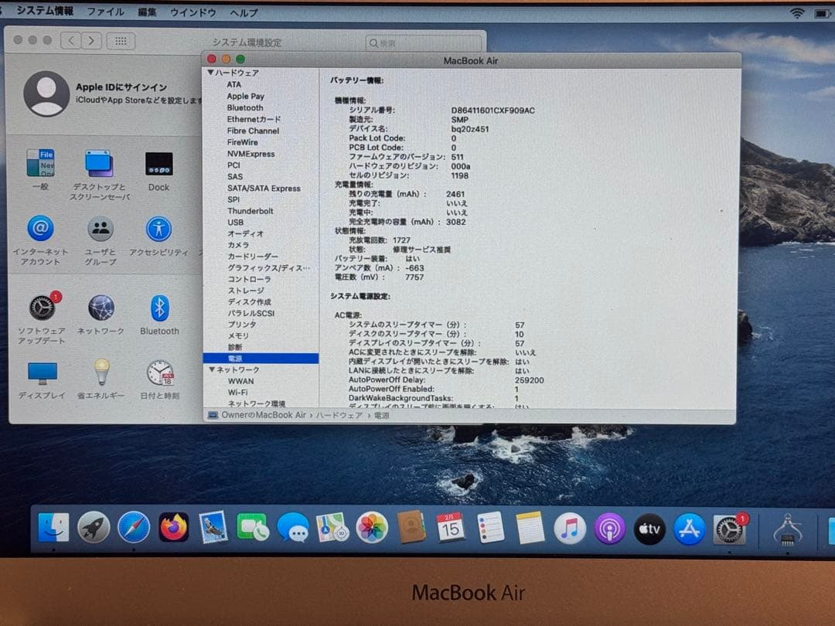835x626 pixels.
Task: Open Finder from the Dock
Action: (x=53, y=528)
